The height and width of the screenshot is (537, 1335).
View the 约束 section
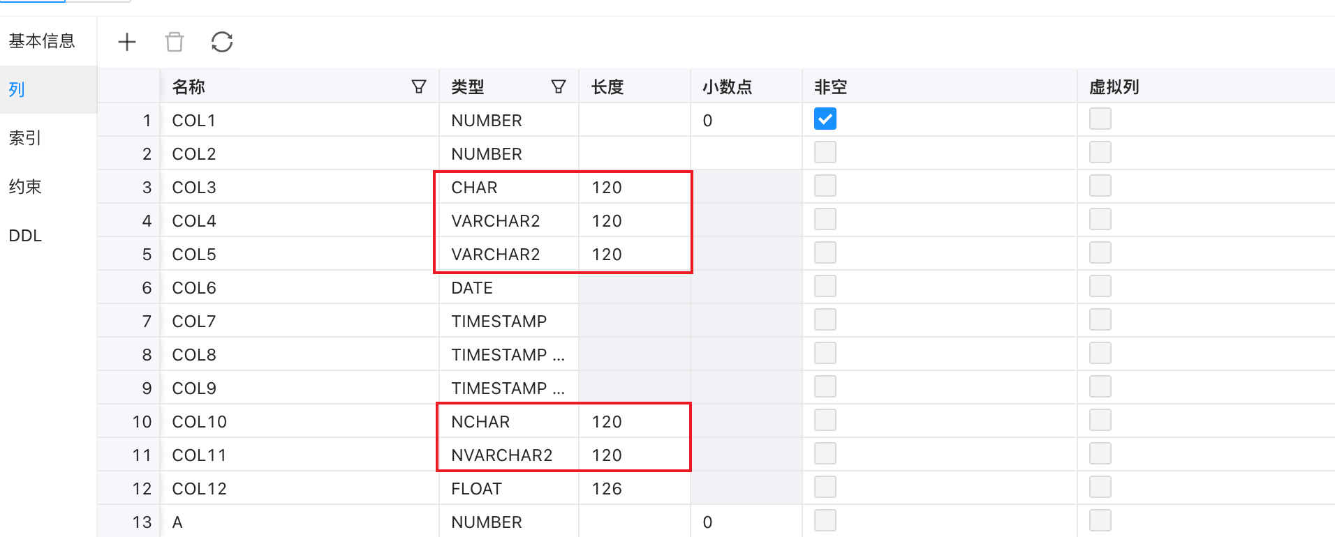coord(24,187)
